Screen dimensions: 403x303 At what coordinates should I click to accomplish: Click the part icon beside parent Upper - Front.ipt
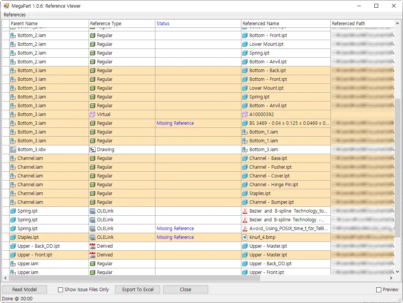pyautogui.click(x=13, y=255)
